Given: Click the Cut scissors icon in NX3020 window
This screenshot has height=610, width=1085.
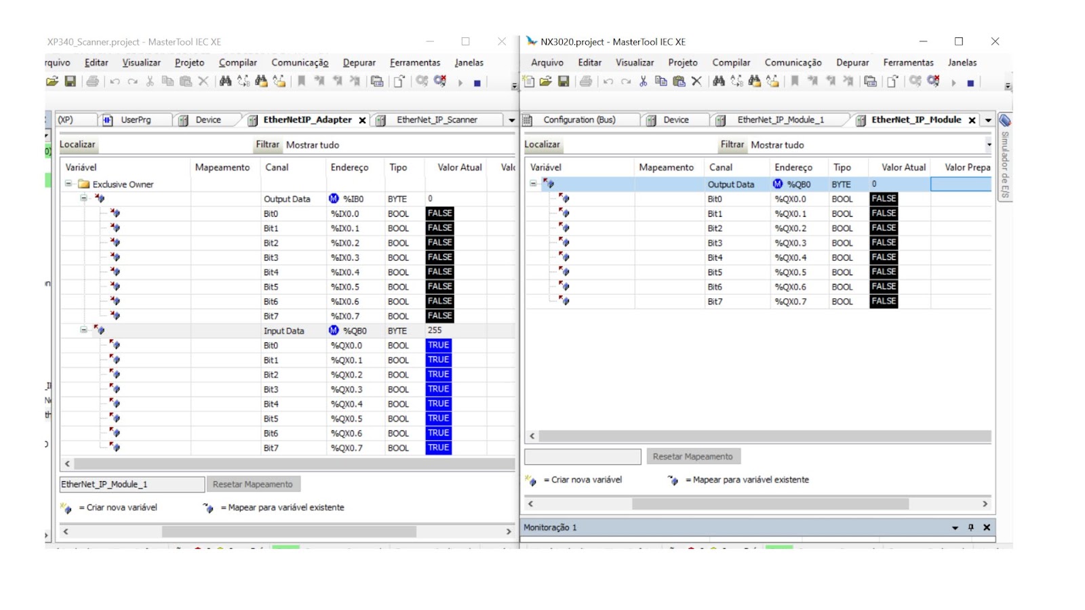Looking at the screenshot, I should tap(643, 82).
